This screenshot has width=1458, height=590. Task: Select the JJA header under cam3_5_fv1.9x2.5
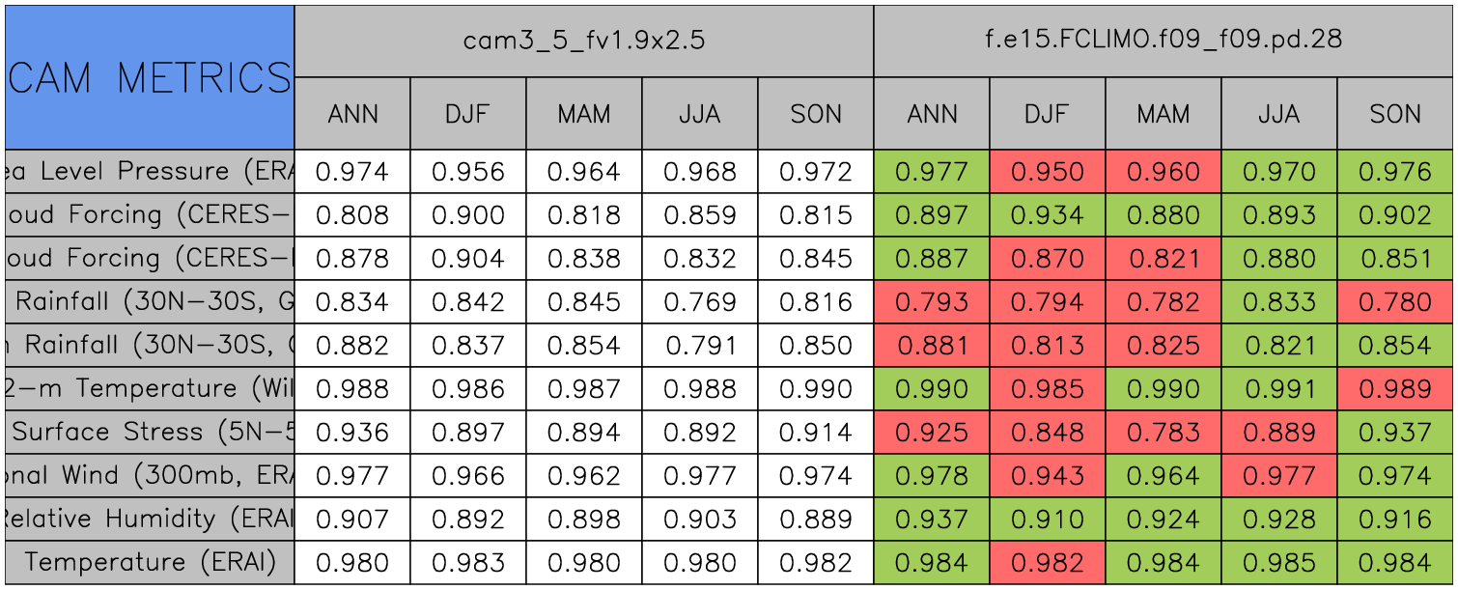(699, 114)
